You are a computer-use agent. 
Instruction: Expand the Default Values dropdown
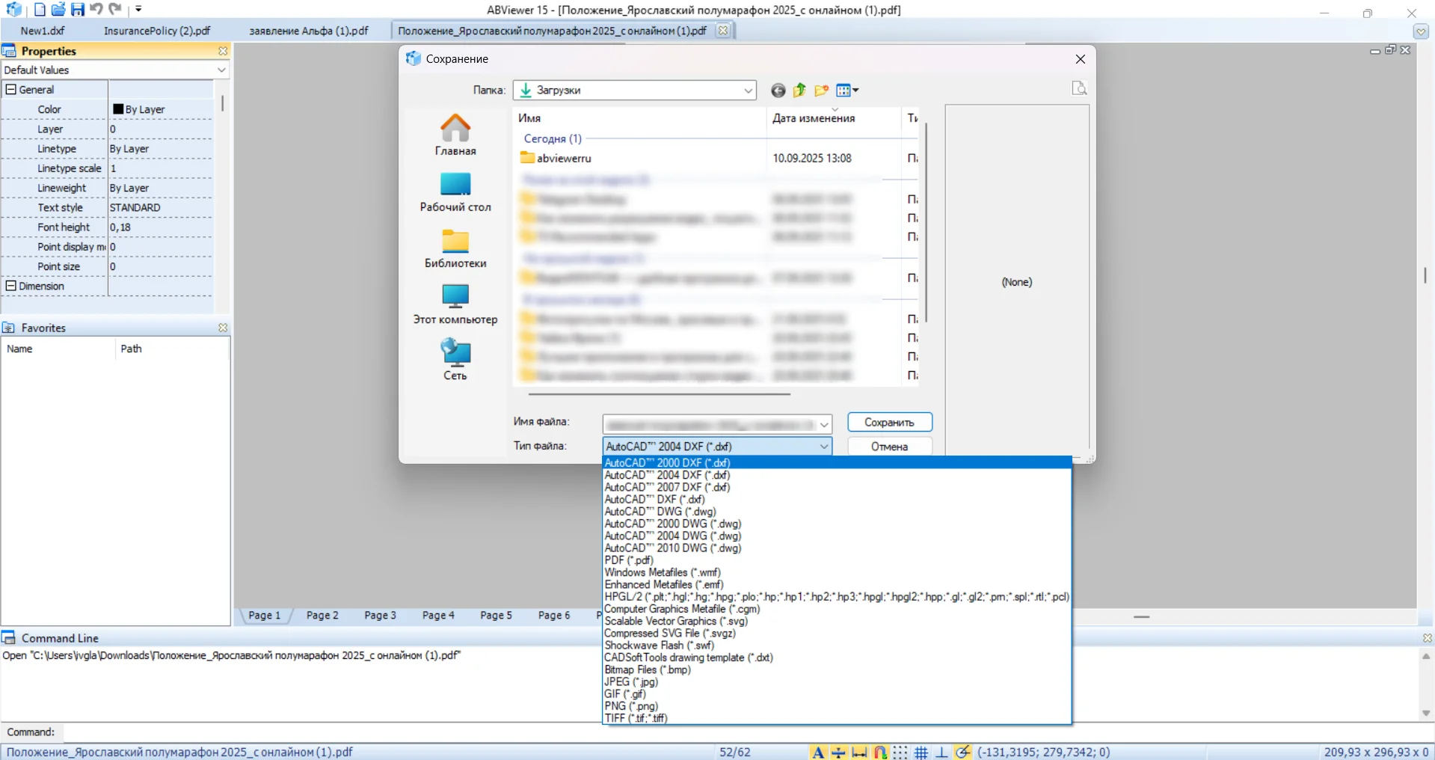pyautogui.click(x=221, y=70)
